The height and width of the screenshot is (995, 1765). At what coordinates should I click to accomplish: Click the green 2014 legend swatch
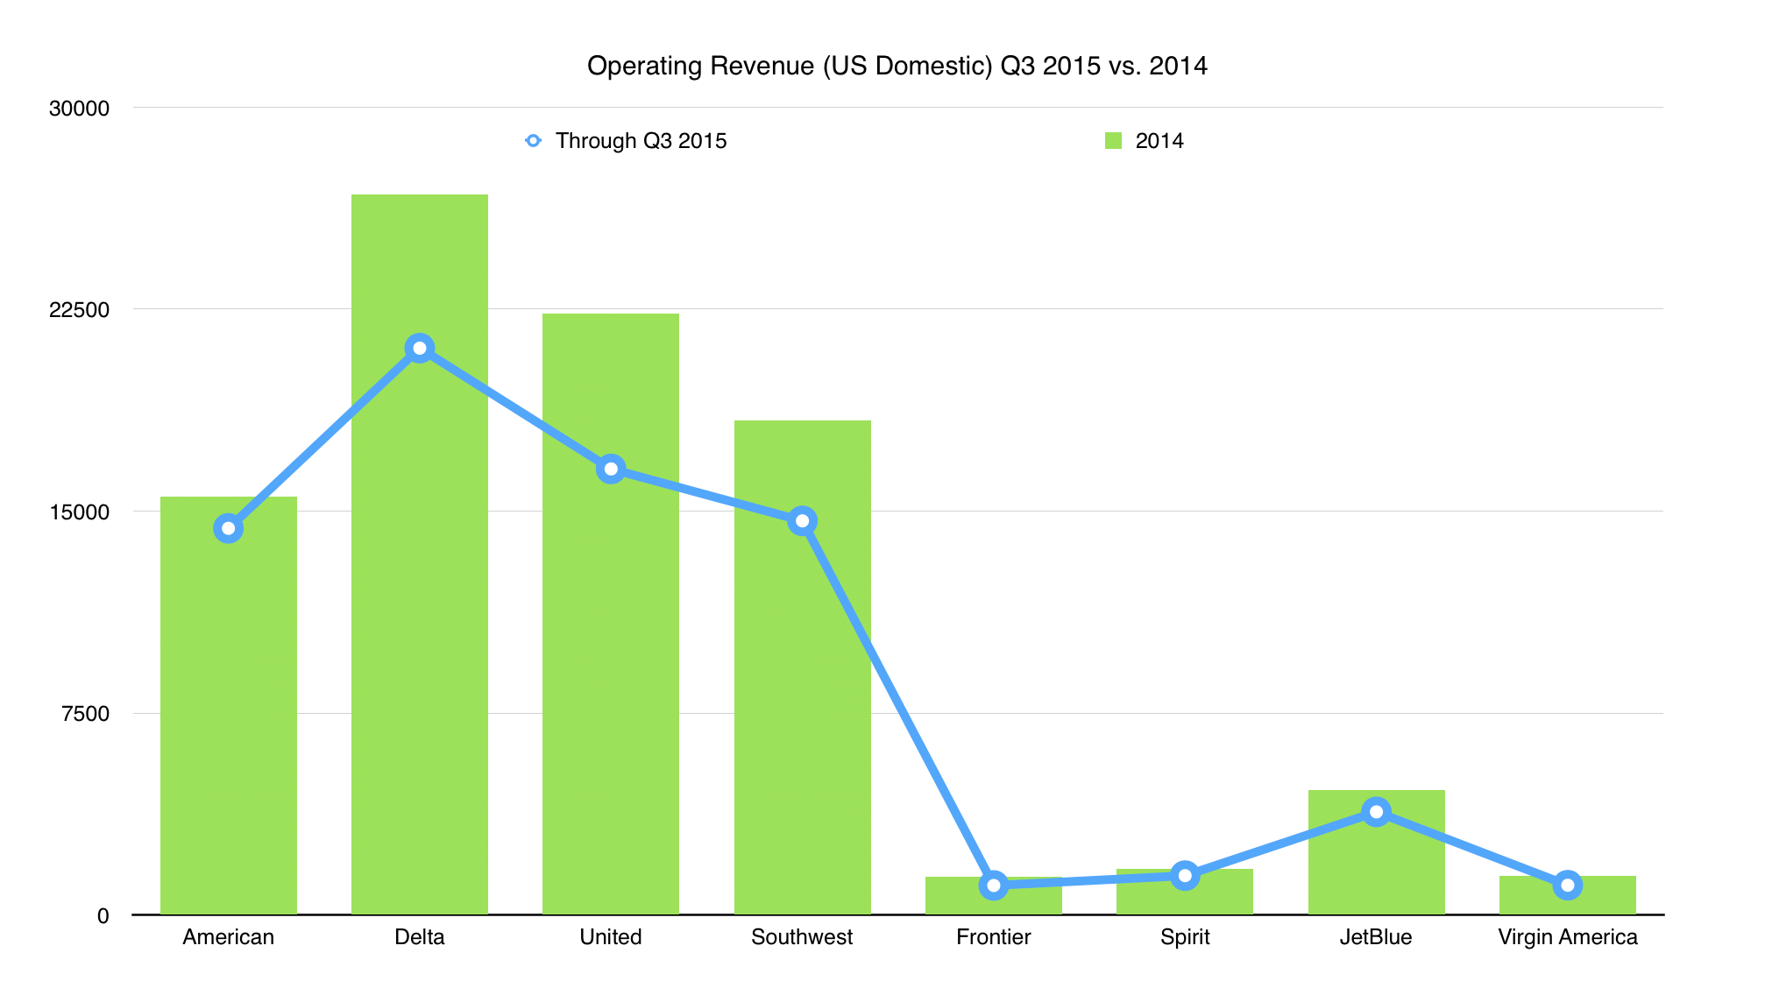tap(1113, 141)
